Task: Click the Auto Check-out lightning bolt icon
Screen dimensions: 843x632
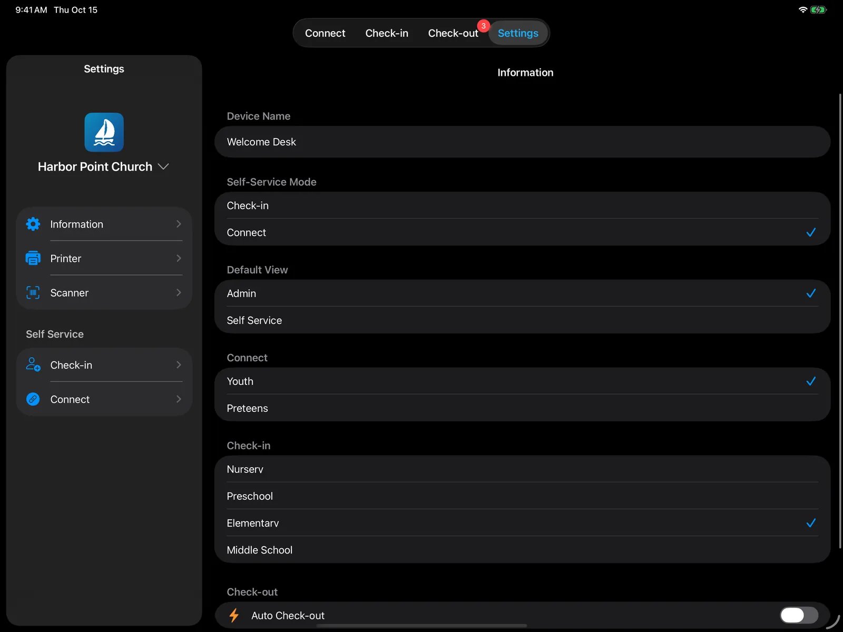Action: (x=234, y=615)
